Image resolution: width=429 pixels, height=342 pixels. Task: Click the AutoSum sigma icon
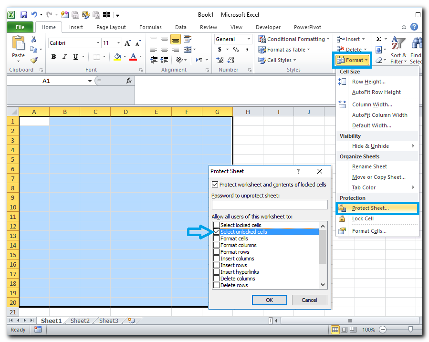pos(379,39)
